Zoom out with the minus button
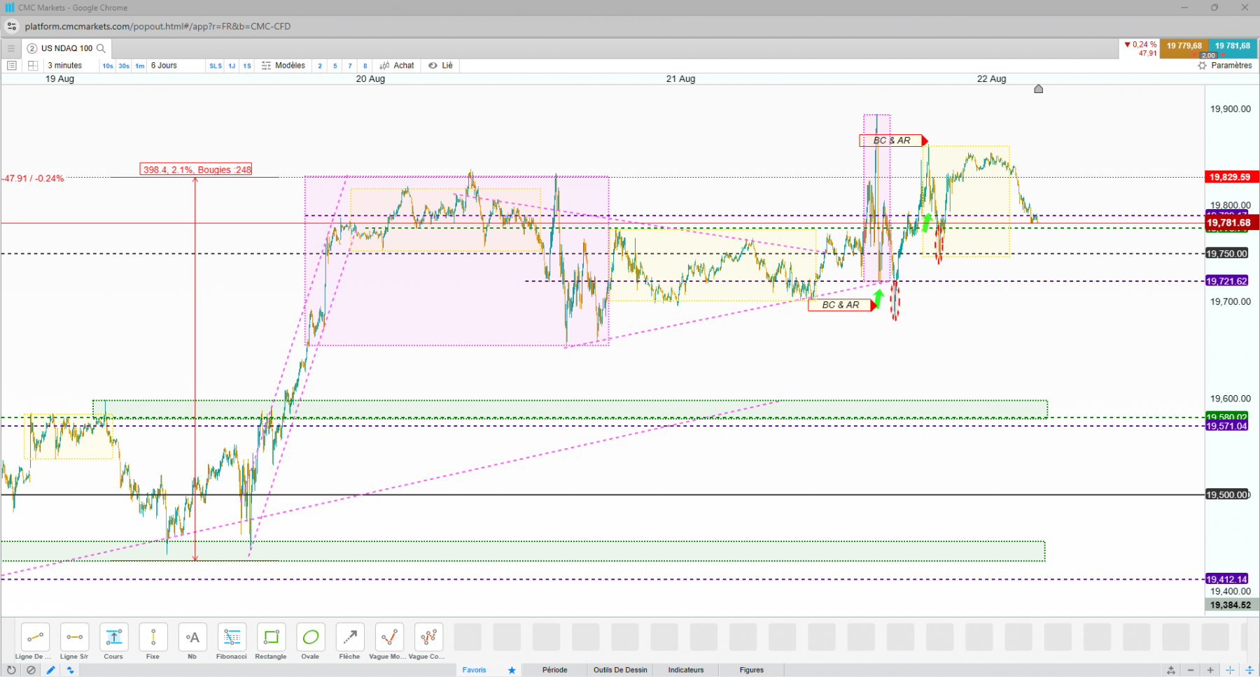Image resolution: width=1260 pixels, height=677 pixels. point(1191,670)
